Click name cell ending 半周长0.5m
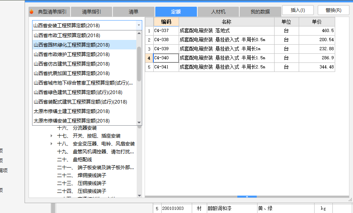 (227, 40)
